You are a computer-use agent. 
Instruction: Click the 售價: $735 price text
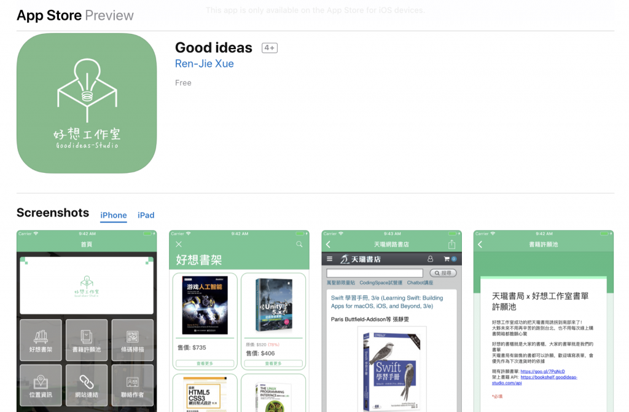(x=192, y=348)
